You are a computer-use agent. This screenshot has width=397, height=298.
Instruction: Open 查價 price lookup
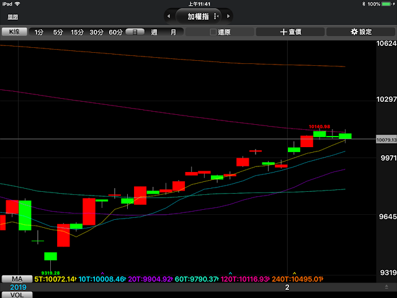coord(290,32)
